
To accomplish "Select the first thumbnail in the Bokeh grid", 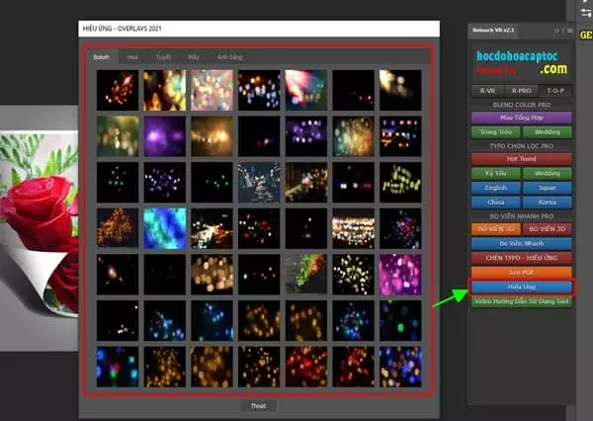I will pyautogui.click(x=117, y=90).
